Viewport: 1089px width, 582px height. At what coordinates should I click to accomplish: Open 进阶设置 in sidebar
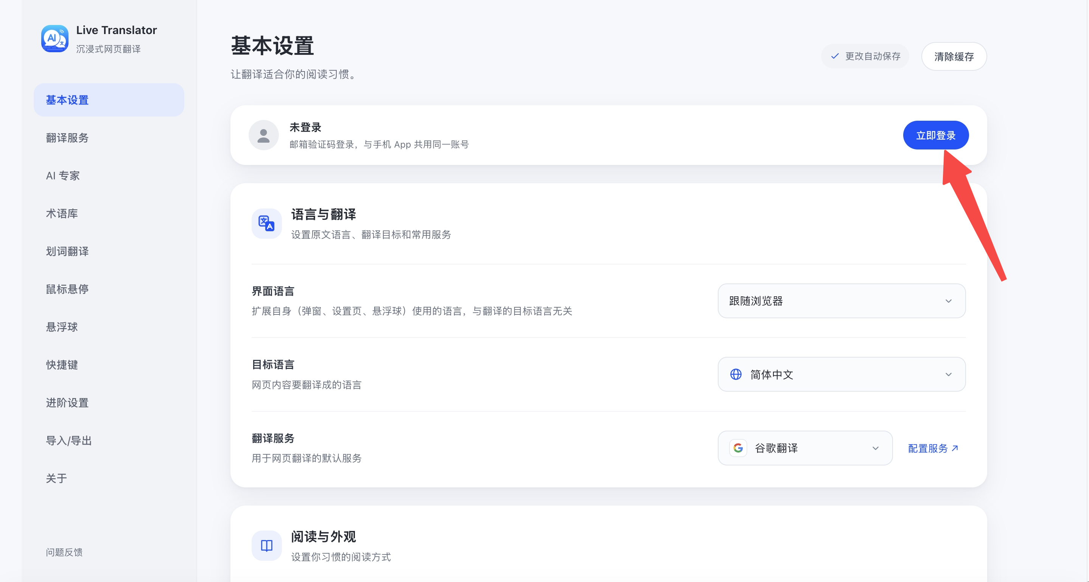(x=109, y=403)
